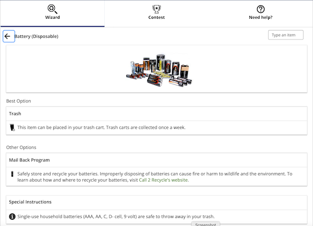Open the Contest tab
Screen dimensions: 313x226
pyautogui.click(x=156, y=13)
